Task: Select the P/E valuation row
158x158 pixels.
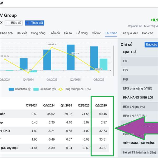Action: [139, 61]
